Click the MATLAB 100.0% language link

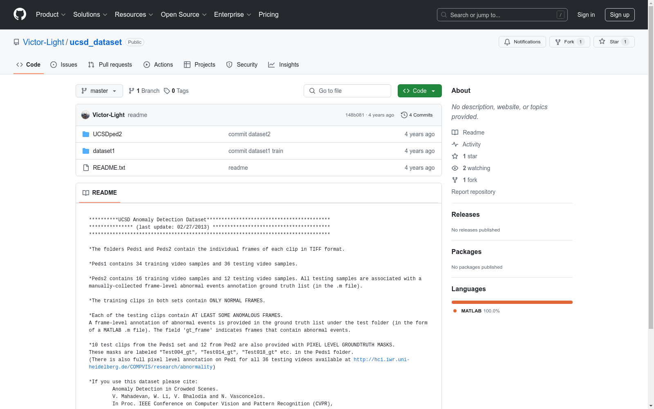[476, 311]
